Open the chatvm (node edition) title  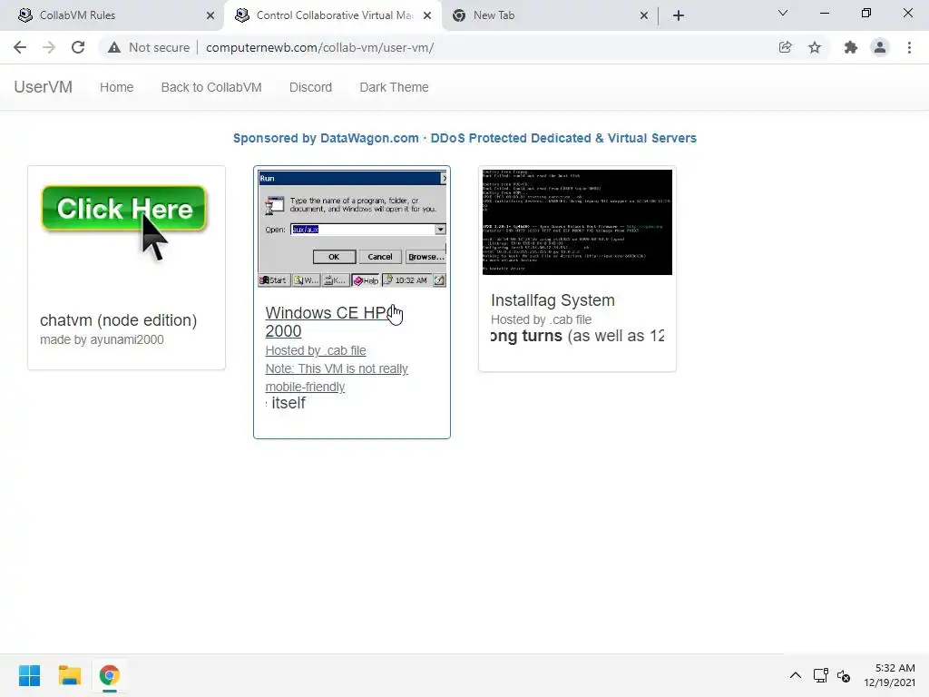tap(119, 320)
